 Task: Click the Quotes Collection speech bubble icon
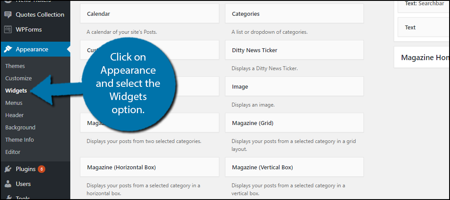(x=8, y=14)
